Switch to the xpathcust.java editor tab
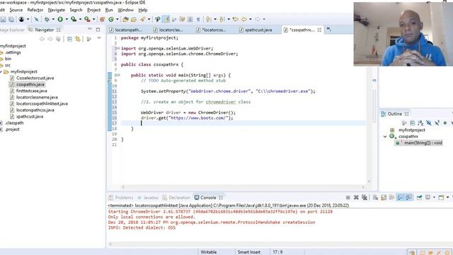 pos(256,30)
